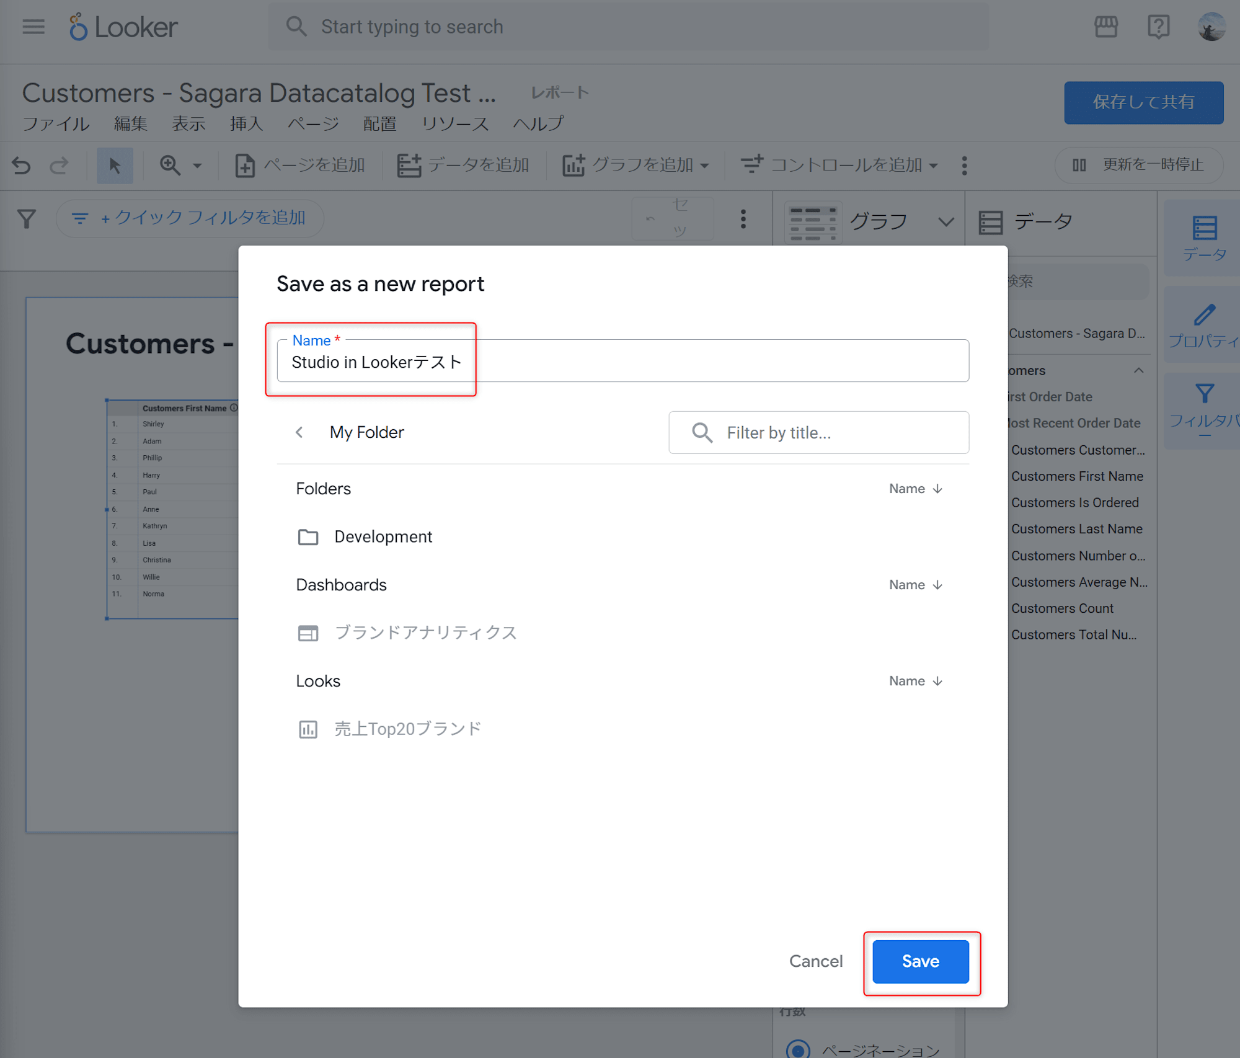The image size is (1240, 1058).
Task: Open the ヘルプ menu
Action: point(538,123)
